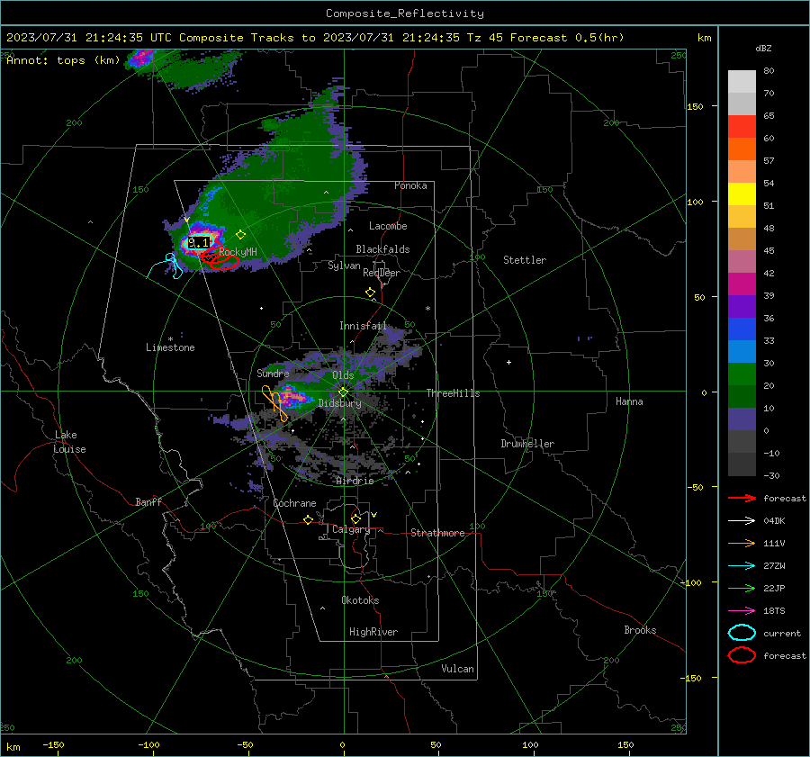
Task: Select the yellow diamond marker below RedDeer
Action: (370, 293)
